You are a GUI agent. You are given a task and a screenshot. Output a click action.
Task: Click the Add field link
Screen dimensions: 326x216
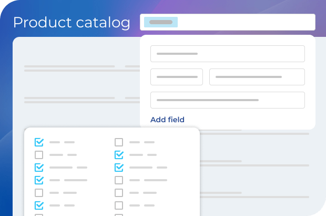tap(167, 120)
